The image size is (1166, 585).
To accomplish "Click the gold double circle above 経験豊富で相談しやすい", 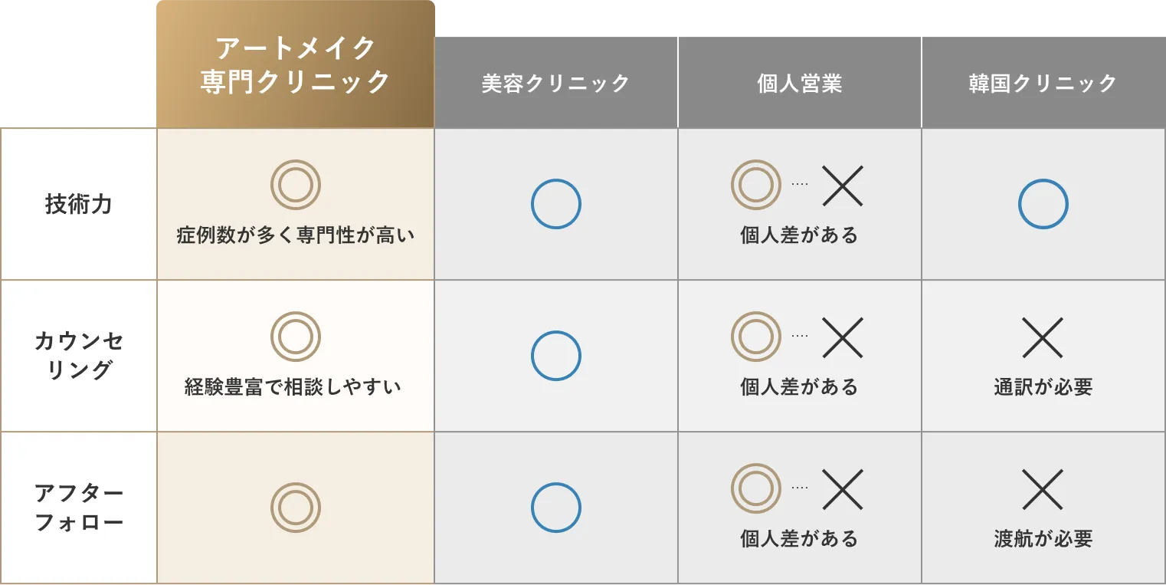I will click(x=296, y=337).
